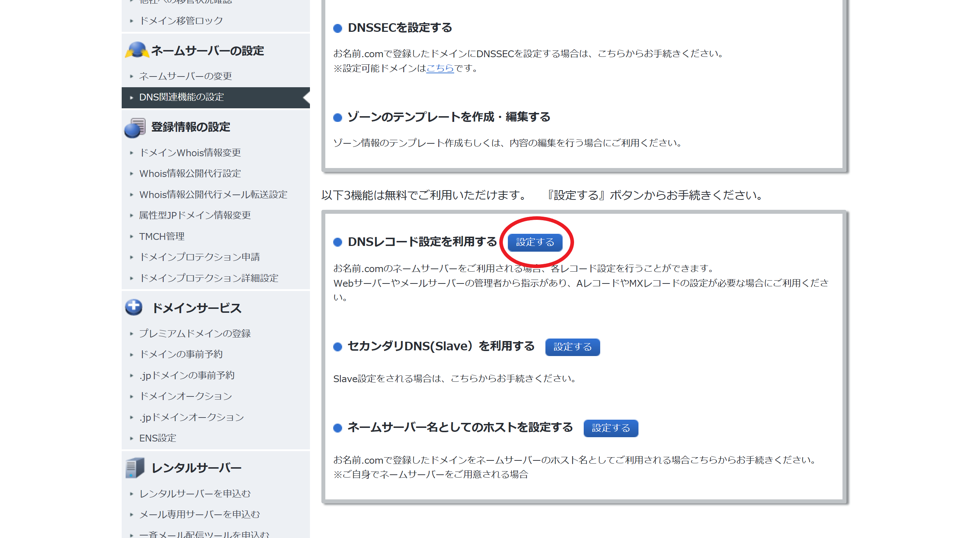
Task: Click the rental server section icon
Action: click(135, 468)
